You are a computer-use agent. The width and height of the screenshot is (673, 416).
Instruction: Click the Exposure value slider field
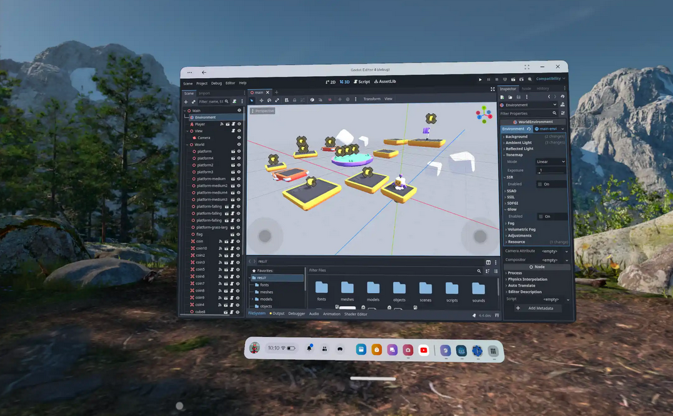coord(551,170)
